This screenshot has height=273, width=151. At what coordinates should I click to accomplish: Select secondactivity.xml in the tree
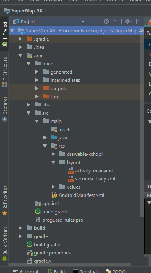[x=95, y=179]
